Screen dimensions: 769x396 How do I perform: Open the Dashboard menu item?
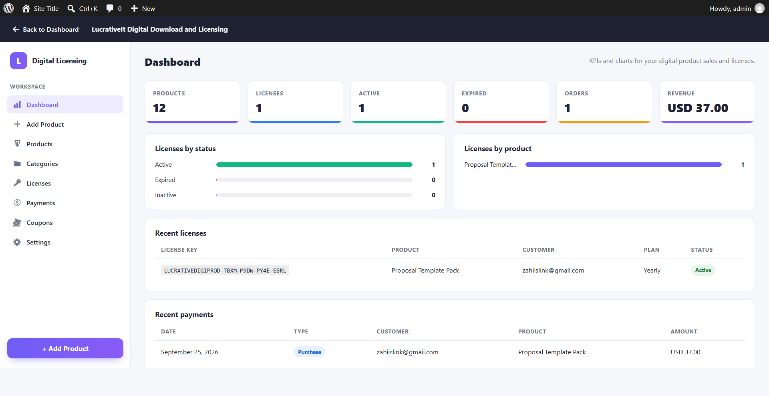(x=65, y=105)
